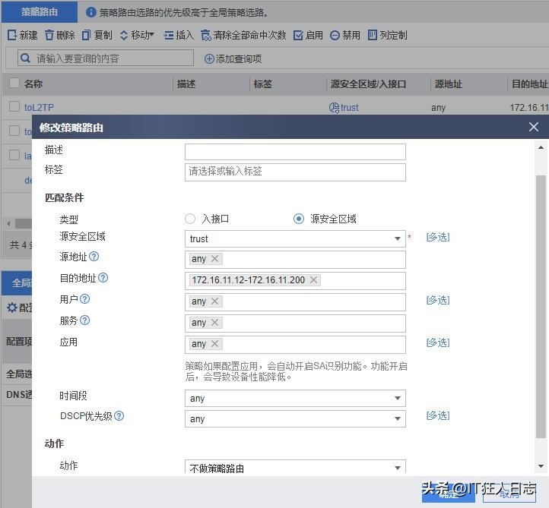The image size is (549, 508).
Task: Remove the any tag in 应用
Action: (215, 344)
